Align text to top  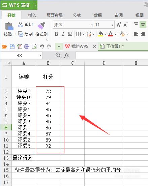point(136,24)
